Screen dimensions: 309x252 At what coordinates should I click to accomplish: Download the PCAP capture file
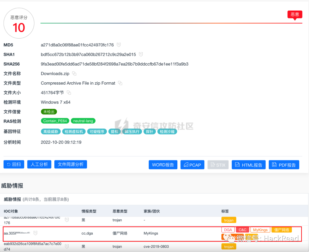(x=192, y=165)
